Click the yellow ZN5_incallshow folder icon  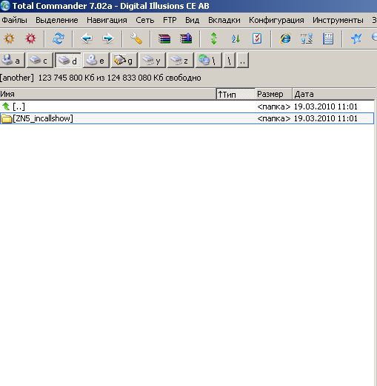tap(7, 118)
